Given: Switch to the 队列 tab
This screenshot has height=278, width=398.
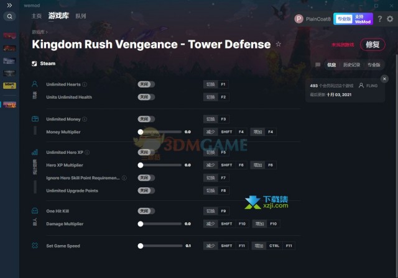Looking at the screenshot, I should coord(81,16).
